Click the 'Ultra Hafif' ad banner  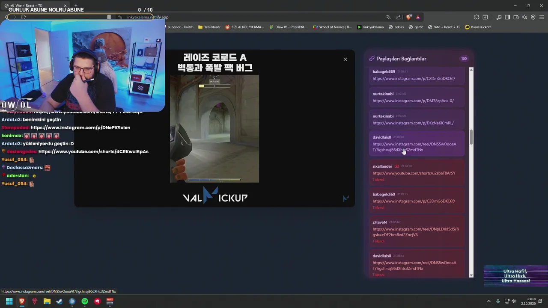pos(516,276)
